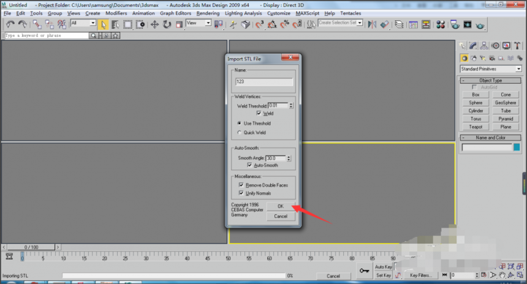Toggle the Unify Normals checkbox
Screen dimensions: 527x284
pos(241,193)
